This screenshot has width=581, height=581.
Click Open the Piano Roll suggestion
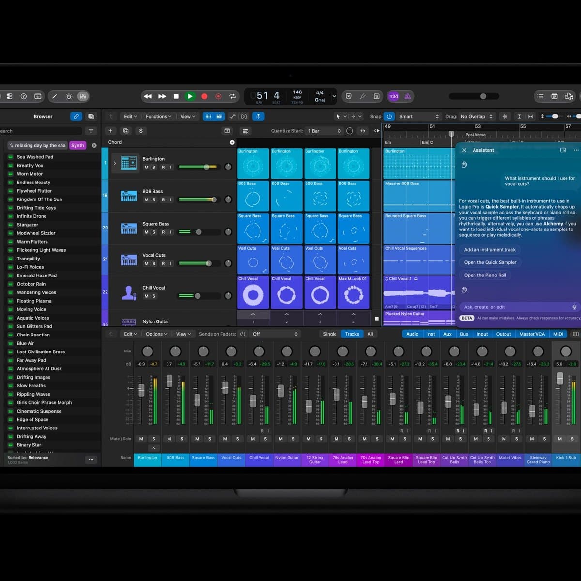485,275
